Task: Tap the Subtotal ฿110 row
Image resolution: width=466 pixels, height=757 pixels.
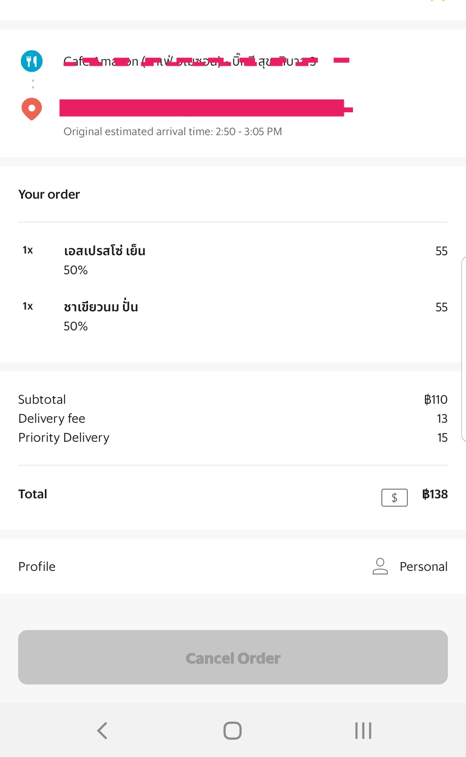Action: 233,399
